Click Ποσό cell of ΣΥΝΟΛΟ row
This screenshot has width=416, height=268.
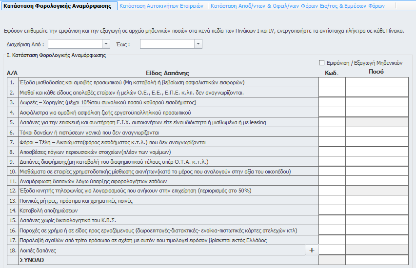[x=377, y=260]
